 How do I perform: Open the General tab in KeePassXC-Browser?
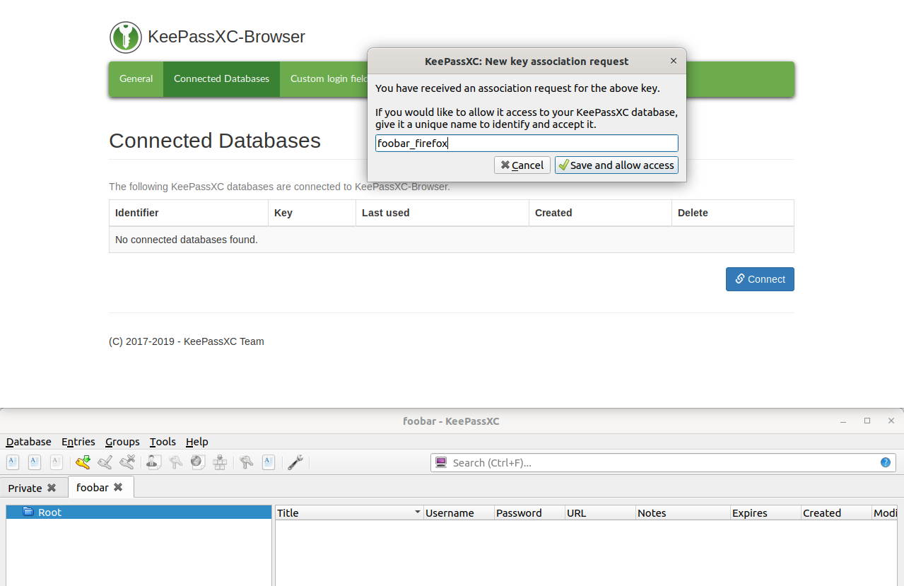tap(136, 79)
